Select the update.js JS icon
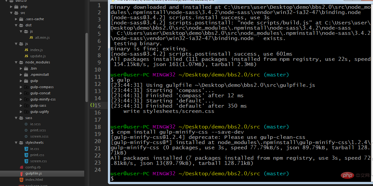373x186 pixels. pos(26,56)
